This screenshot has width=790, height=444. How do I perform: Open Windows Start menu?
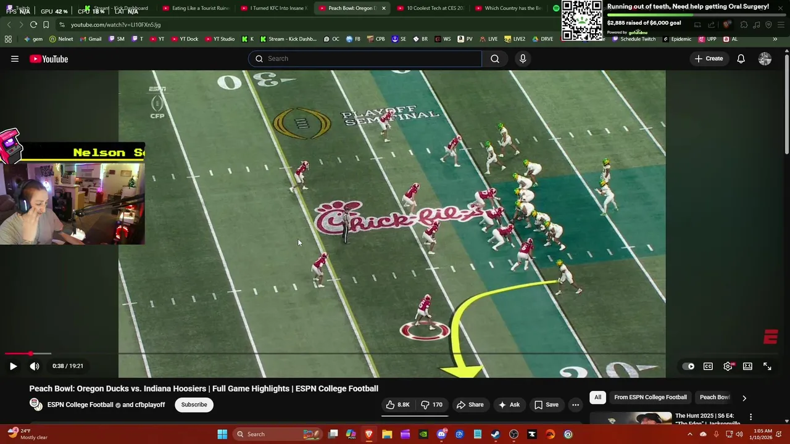222,434
